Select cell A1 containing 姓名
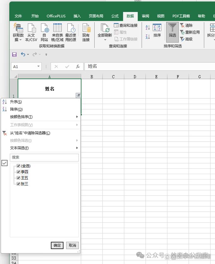The image size is (215, 264). click(49, 89)
